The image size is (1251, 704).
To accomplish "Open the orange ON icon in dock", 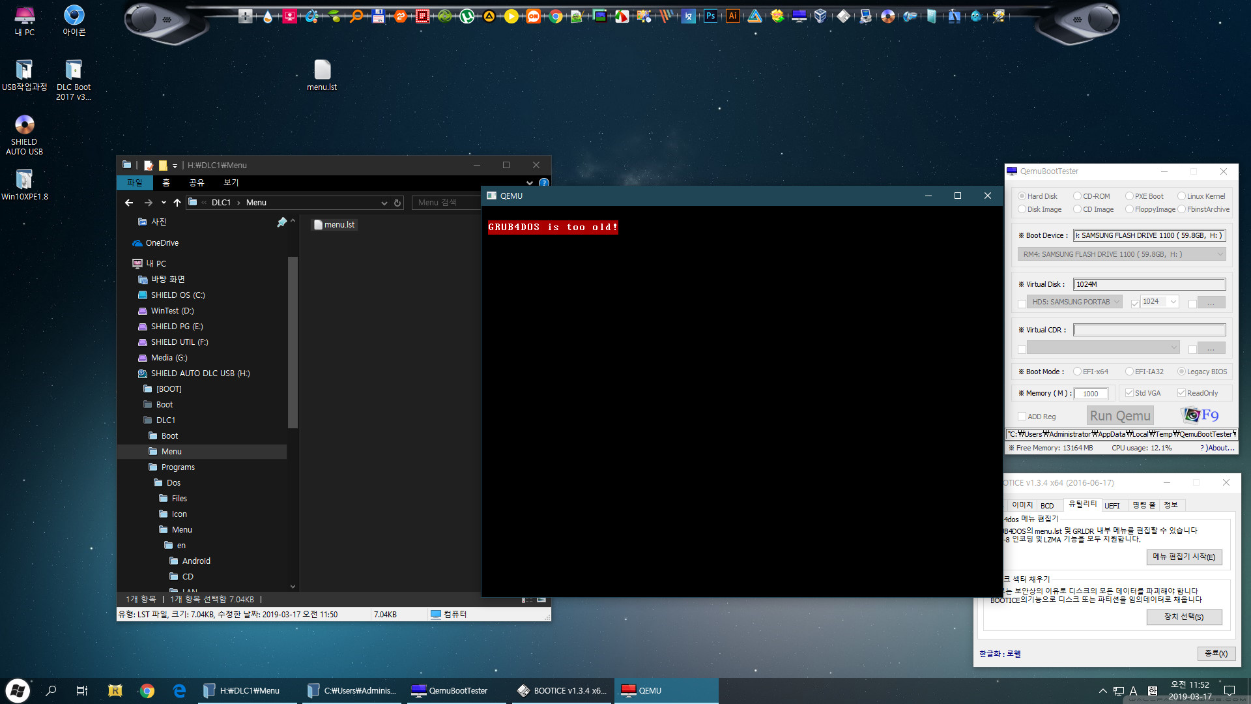I will tap(533, 16).
